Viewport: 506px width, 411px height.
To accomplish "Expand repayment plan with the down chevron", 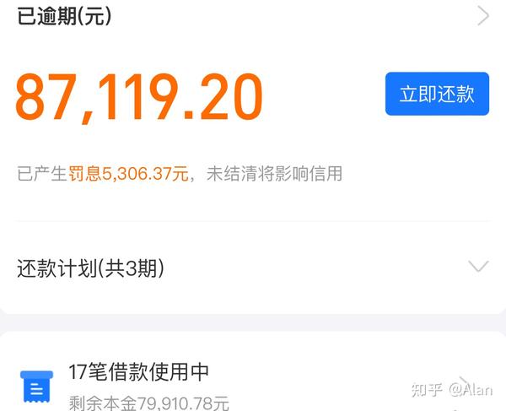I will pyautogui.click(x=478, y=267).
